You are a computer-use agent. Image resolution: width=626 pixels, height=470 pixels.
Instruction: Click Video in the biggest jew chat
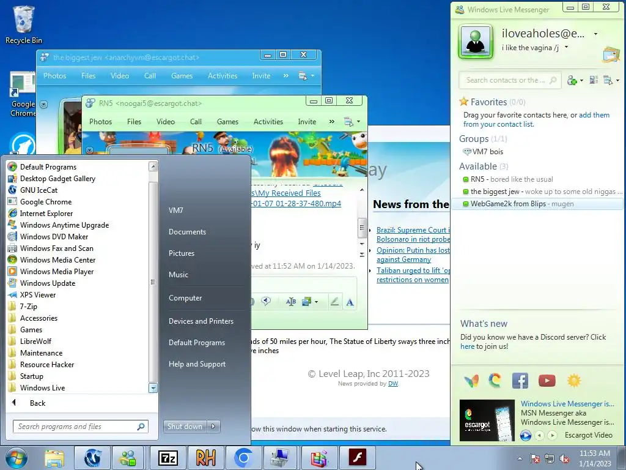pos(120,75)
